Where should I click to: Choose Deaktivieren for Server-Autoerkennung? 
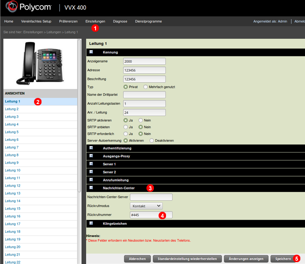pos(152,140)
